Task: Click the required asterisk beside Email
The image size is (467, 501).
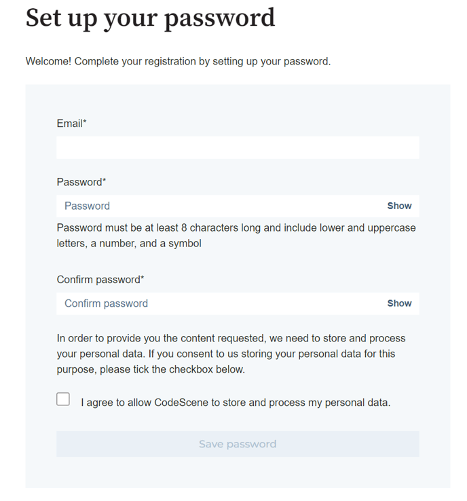Action: tap(85, 122)
